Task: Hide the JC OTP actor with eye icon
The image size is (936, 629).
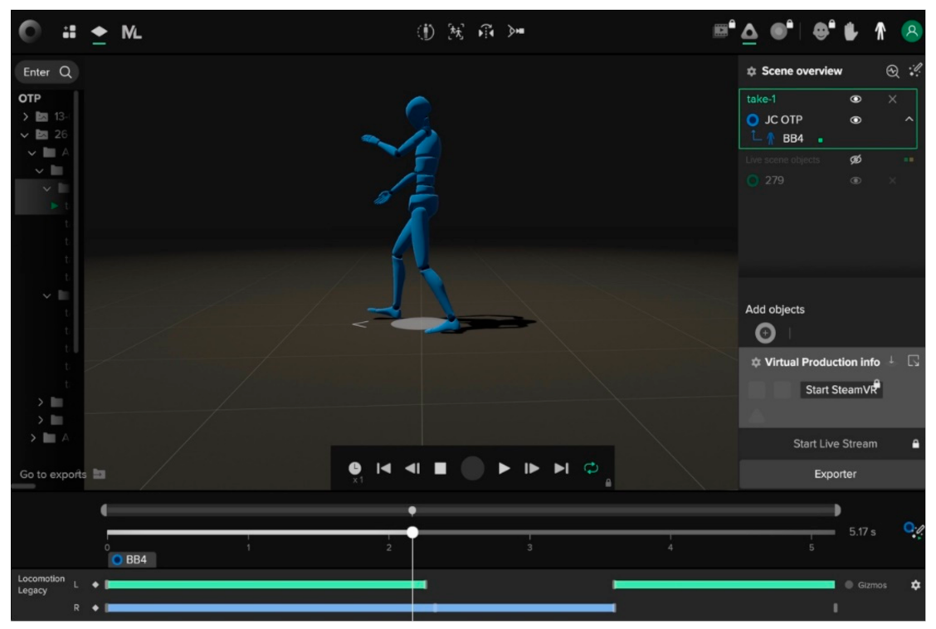Action: click(x=856, y=119)
